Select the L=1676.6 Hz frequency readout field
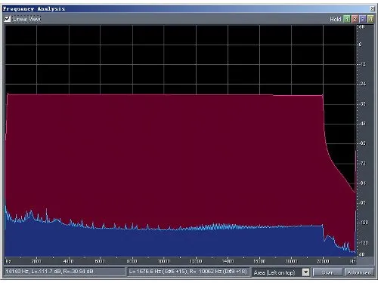The width and height of the screenshot is (378, 283). [x=188, y=272]
